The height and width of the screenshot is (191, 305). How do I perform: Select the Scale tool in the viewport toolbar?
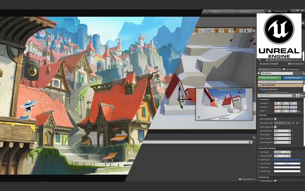pos(204,30)
